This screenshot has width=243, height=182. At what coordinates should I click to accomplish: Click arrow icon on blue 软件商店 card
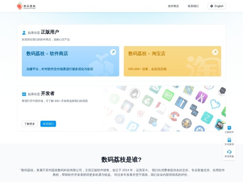coord(113,52)
